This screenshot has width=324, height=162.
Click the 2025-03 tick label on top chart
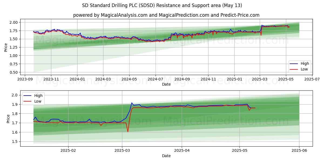tap(260, 79)
